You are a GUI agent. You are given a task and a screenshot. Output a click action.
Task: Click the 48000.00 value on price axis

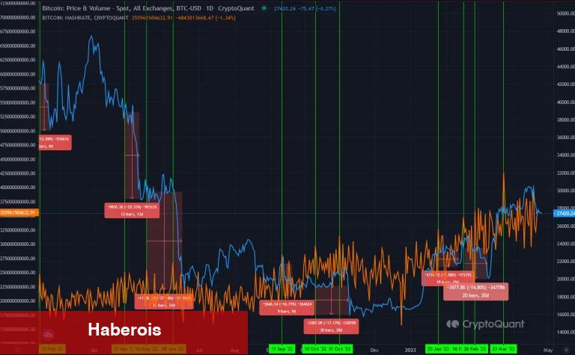565,31
